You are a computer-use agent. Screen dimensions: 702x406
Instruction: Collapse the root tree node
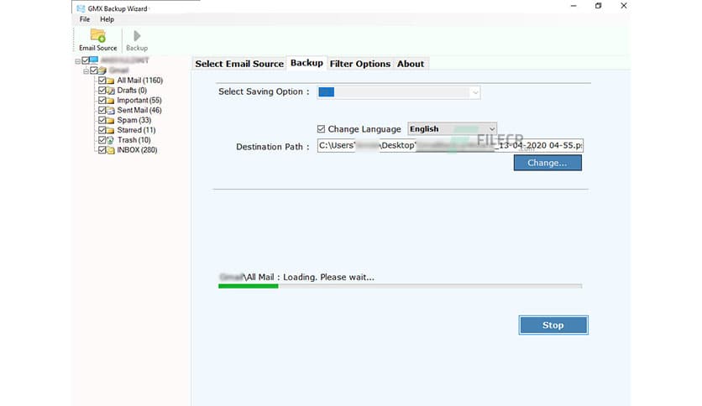[x=78, y=60]
